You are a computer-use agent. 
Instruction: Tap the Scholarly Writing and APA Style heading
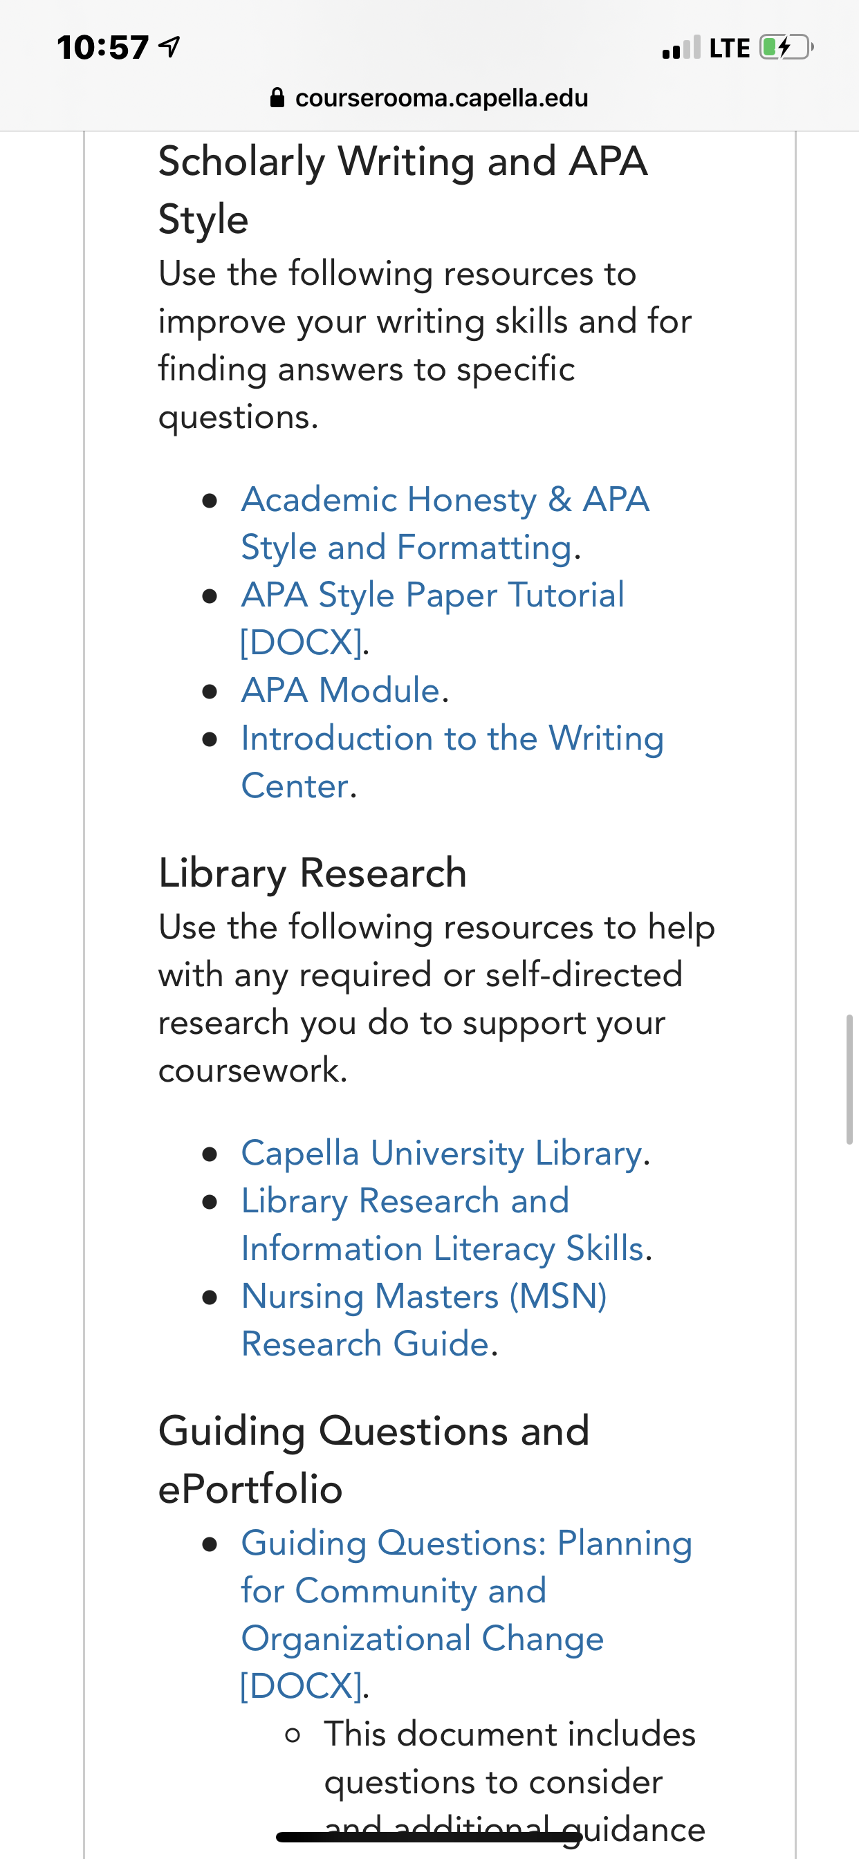[403, 189]
